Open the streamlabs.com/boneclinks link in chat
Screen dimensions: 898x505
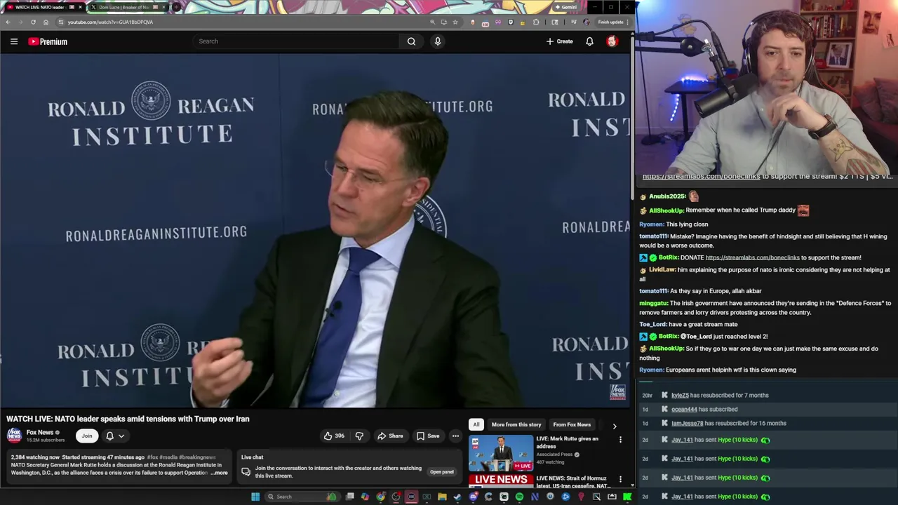pos(752,257)
